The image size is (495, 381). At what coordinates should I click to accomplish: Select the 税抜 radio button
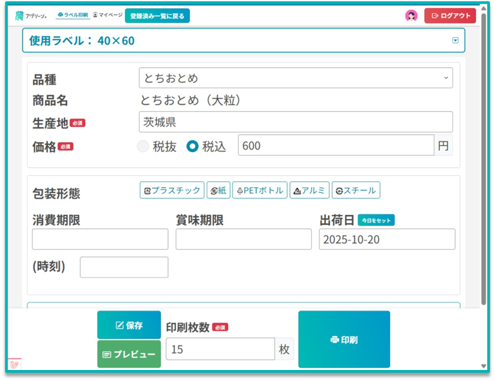(143, 146)
